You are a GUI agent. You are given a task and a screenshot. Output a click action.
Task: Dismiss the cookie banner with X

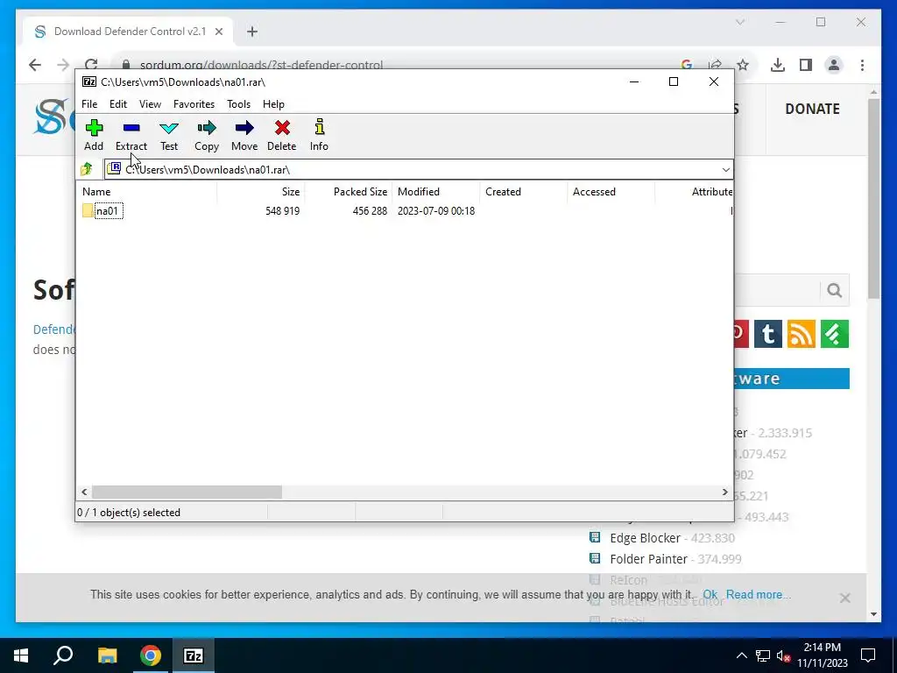coord(845,598)
